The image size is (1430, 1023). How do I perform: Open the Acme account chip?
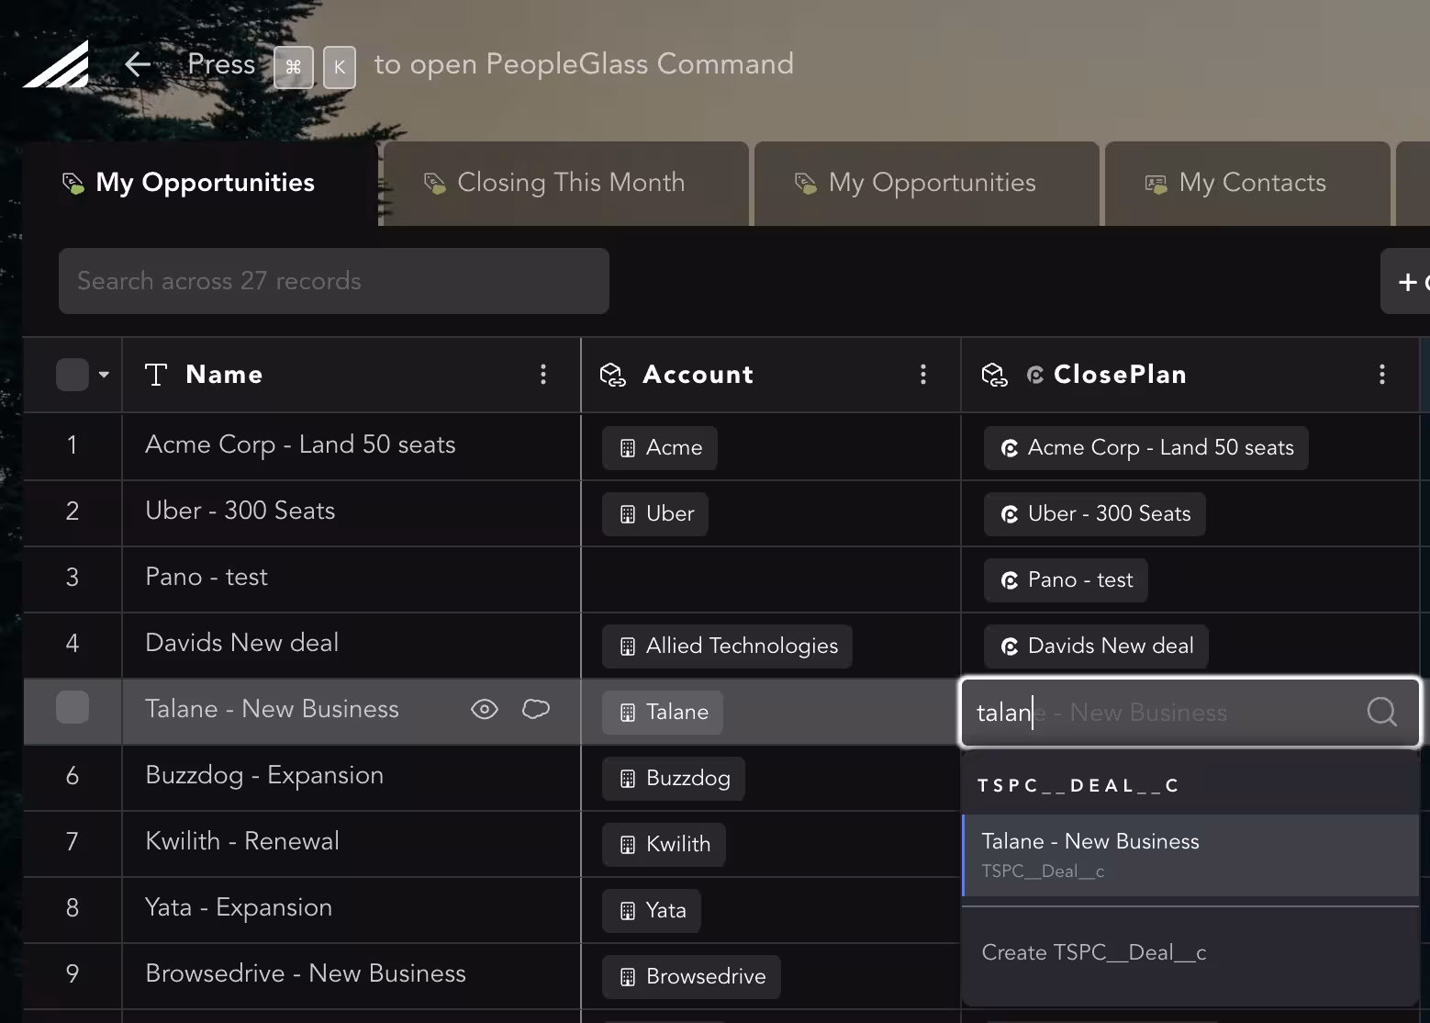tap(659, 448)
